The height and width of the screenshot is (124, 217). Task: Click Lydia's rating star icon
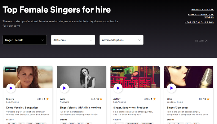[x=101, y=99]
